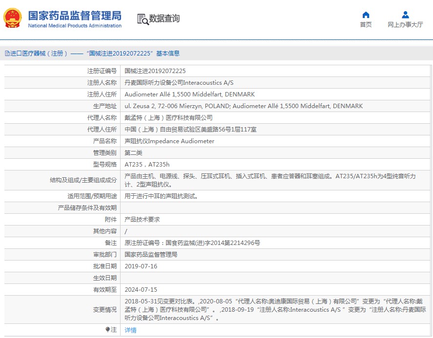Select registrant address Audiometer Allé Middelfart
433x338 pixels.
[190, 94]
